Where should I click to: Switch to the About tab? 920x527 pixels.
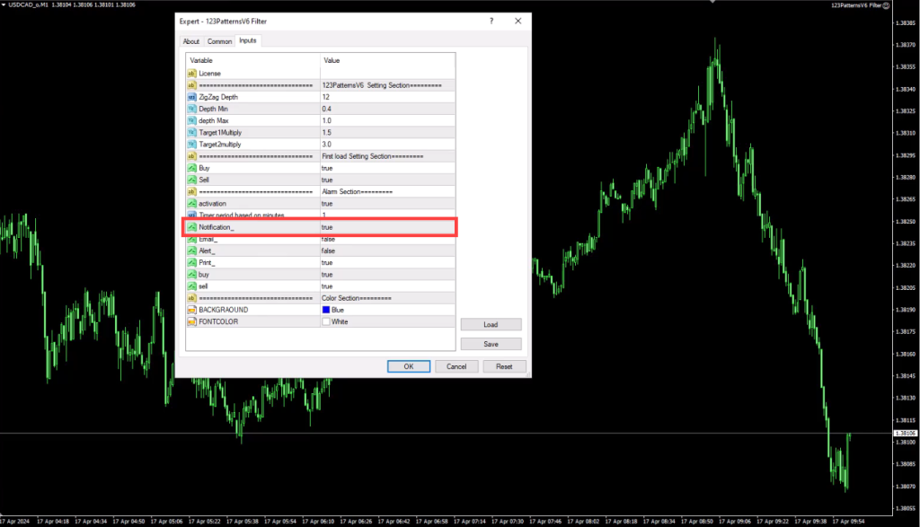coord(191,41)
